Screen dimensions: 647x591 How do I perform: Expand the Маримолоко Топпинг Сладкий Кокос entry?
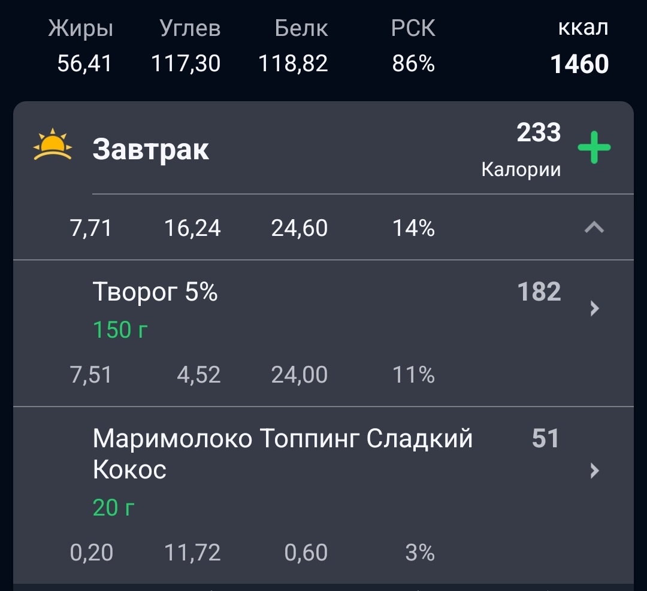[282, 453]
